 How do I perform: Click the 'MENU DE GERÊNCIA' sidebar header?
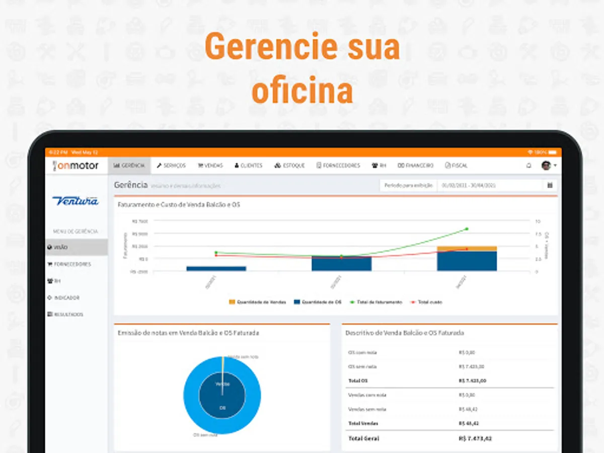(75, 232)
